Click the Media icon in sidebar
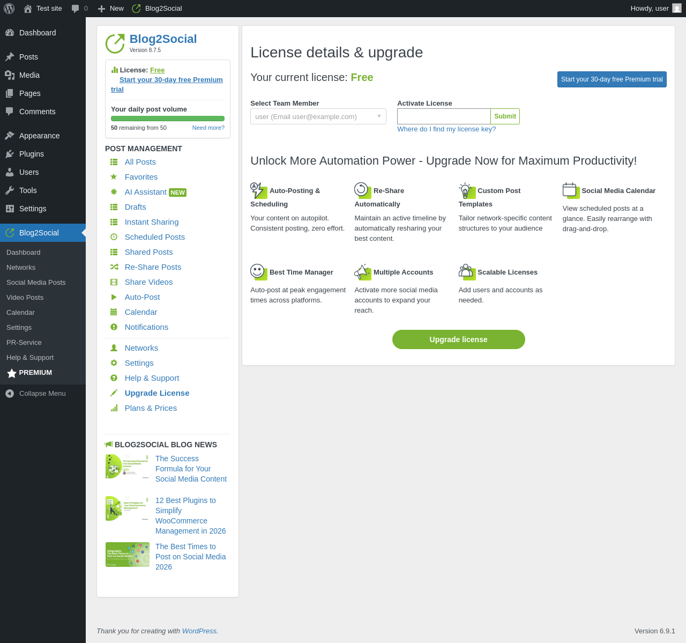This screenshot has width=686, height=643. coord(10,75)
